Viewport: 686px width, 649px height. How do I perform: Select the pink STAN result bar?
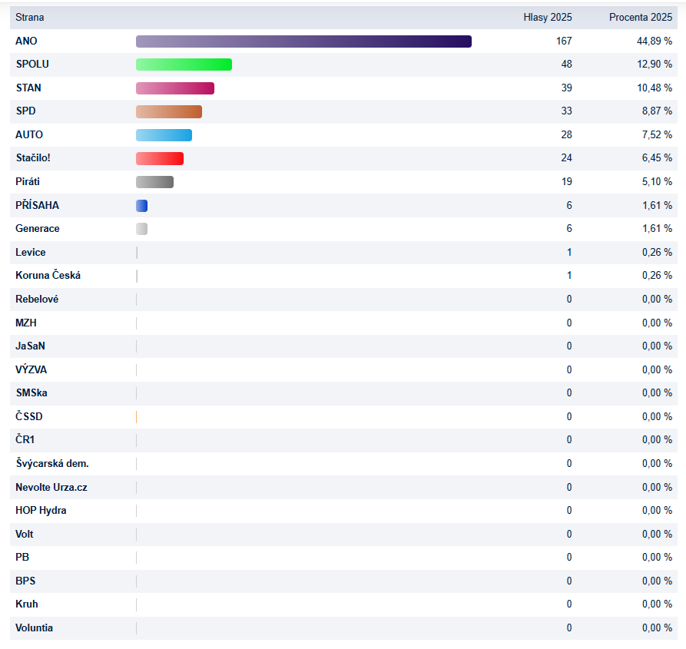pyautogui.click(x=175, y=88)
